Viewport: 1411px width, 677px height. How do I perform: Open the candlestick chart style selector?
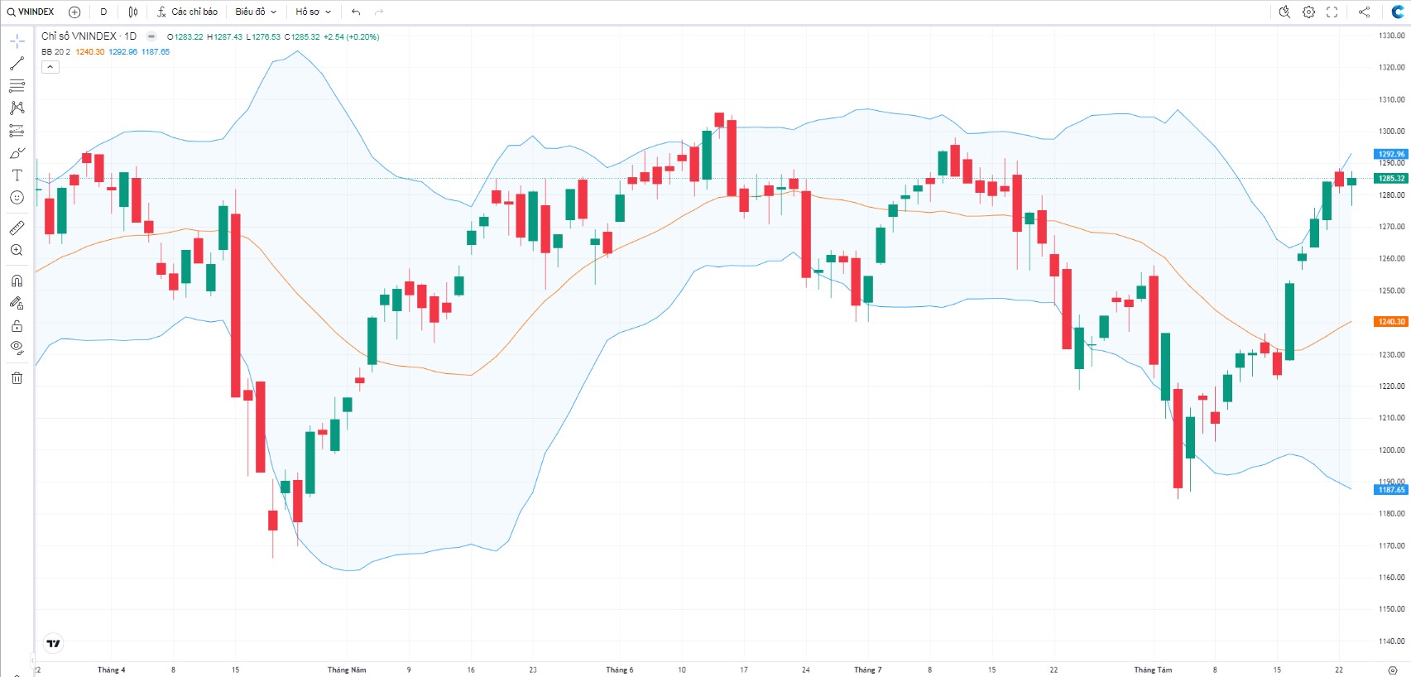pos(133,12)
